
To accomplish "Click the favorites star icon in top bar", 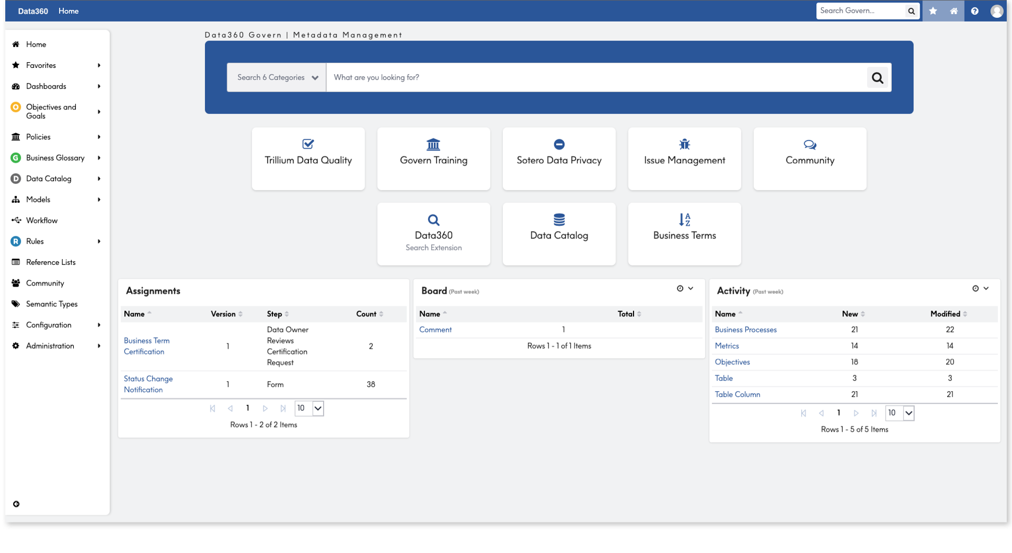I will point(933,11).
